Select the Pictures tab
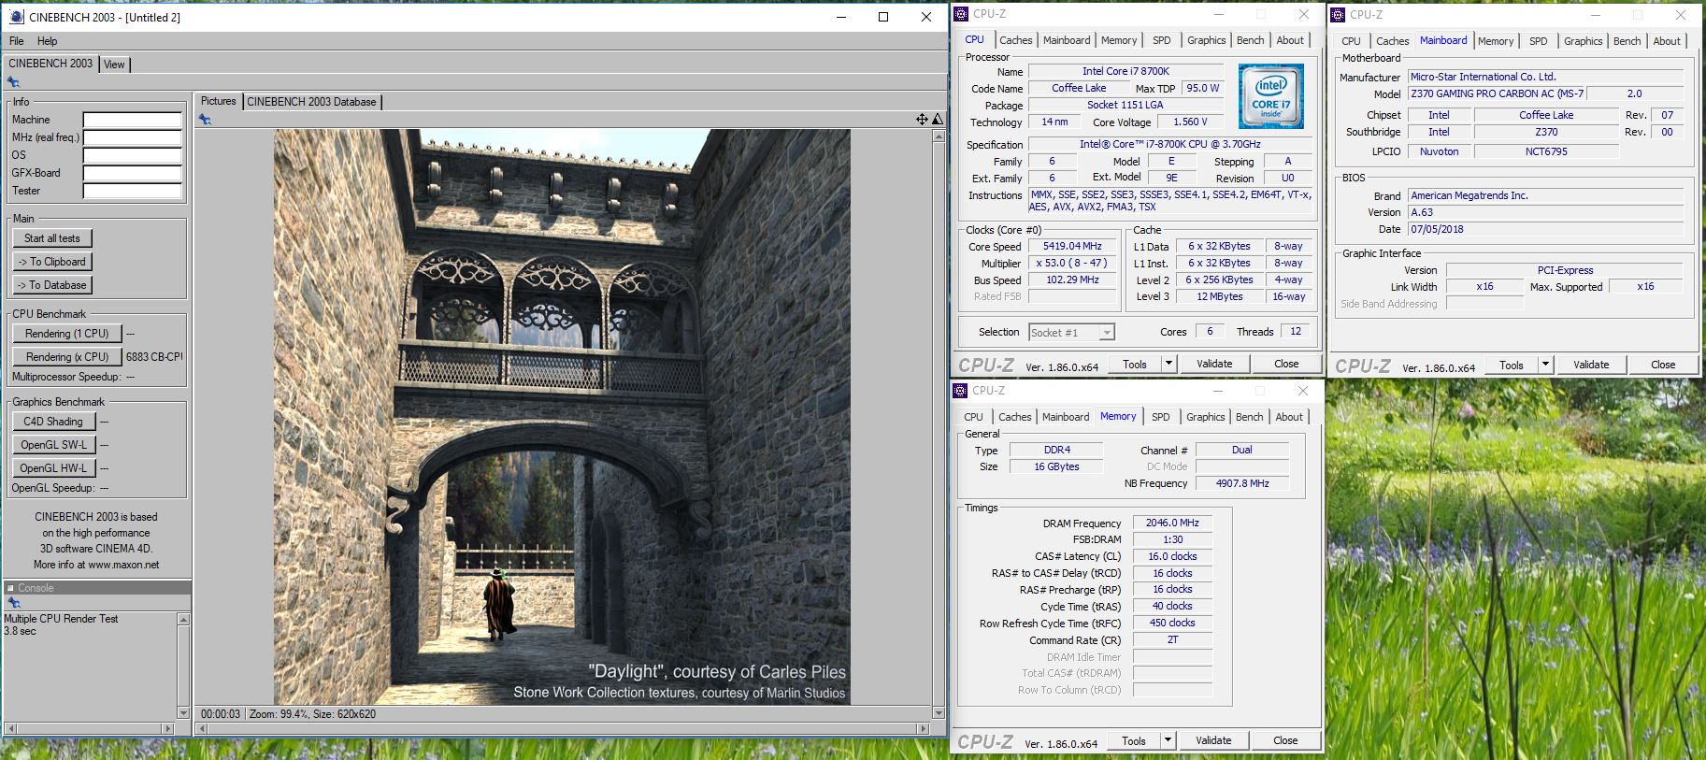The width and height of the screenshot is (1706, 760). pos(219,101)
